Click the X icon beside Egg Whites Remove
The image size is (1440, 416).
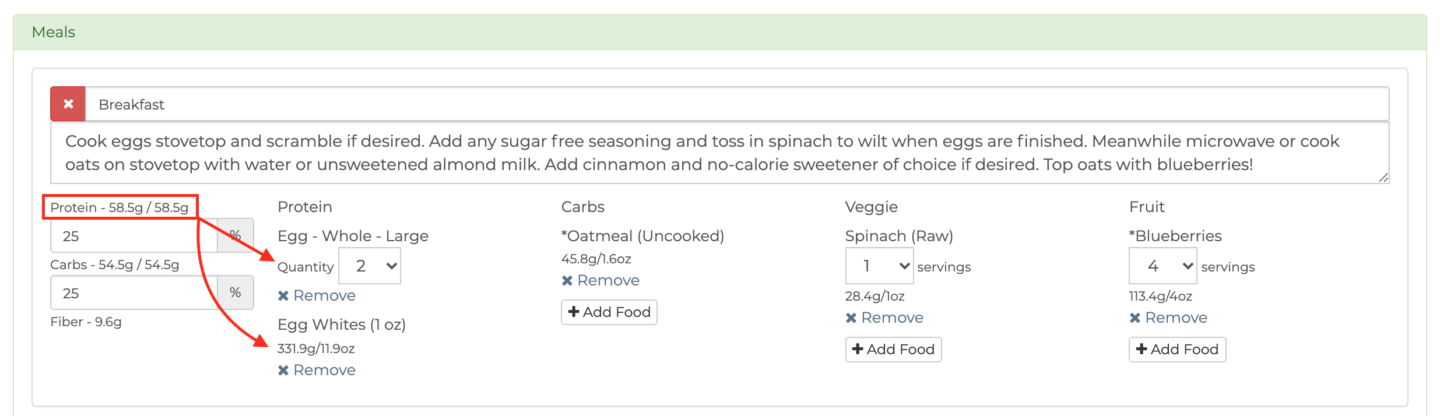(283, 371)
